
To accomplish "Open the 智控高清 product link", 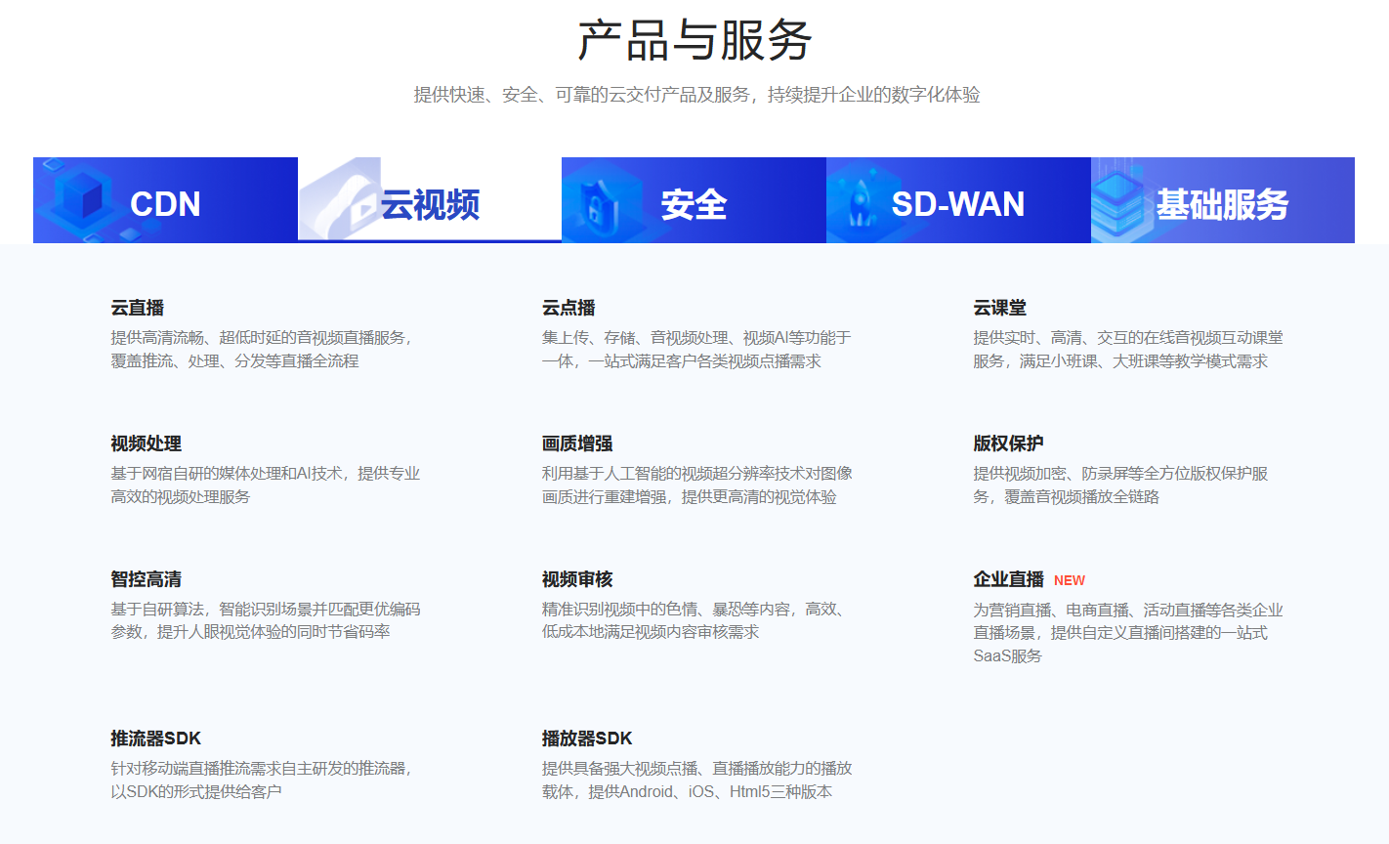I will click(x=147, y=579).
